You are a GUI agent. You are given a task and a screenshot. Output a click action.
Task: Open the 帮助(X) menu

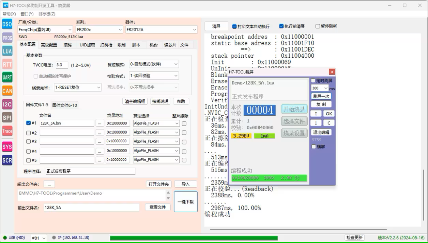[x=9, y=14]
